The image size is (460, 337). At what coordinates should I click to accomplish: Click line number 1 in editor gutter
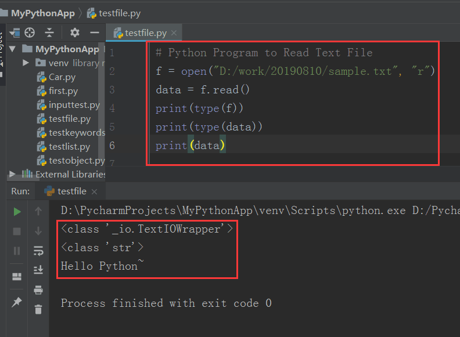tap(112, 53)
